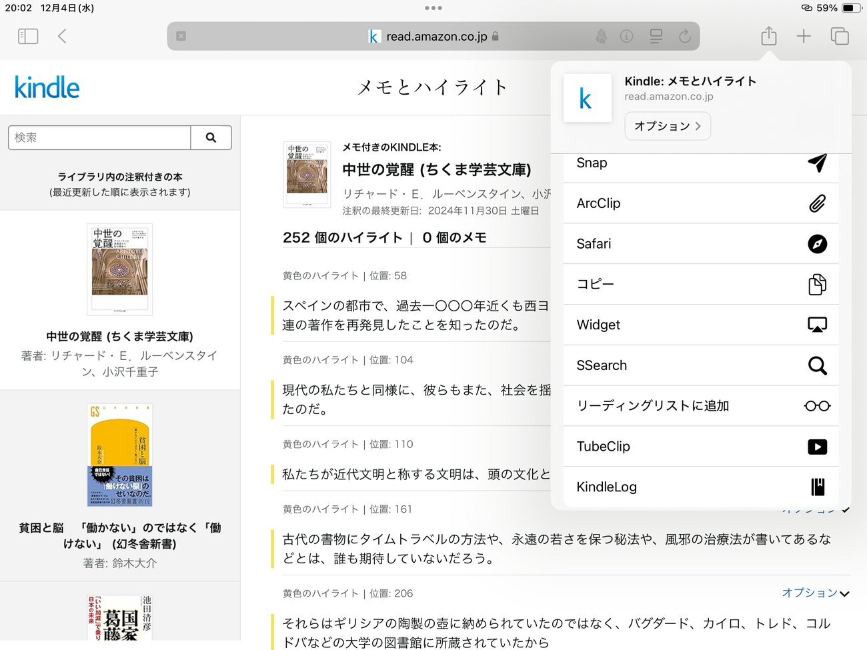Open the info circle icon in address bar
The width and height of the screenshot is (867, 650).
click(626, 36)
